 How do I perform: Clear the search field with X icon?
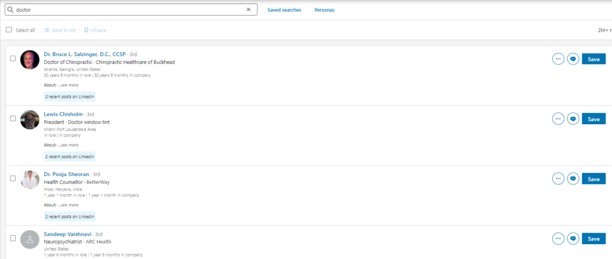pos(249,10)
